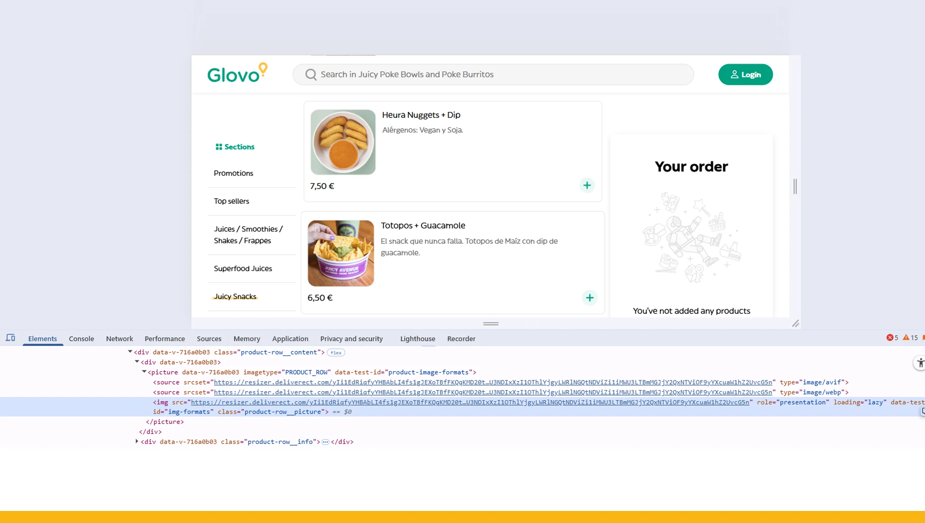Toggle the flex badge on product-row__content

coord(336,353)
